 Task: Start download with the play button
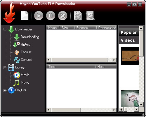tap(39, 16)
